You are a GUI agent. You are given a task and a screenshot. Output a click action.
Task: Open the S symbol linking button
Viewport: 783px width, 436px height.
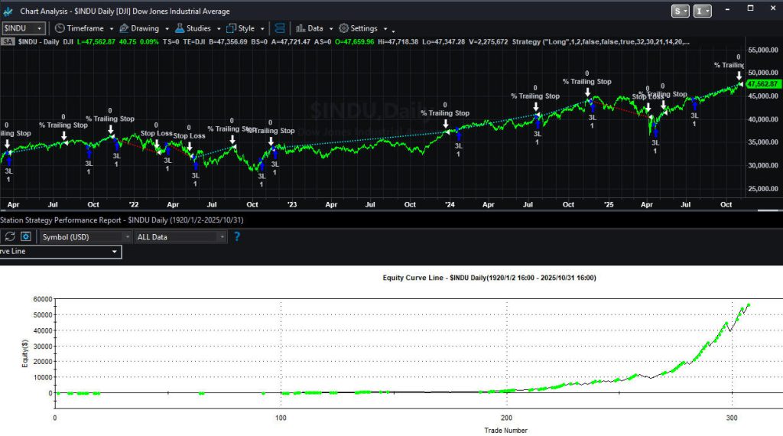tap(680, 11)
